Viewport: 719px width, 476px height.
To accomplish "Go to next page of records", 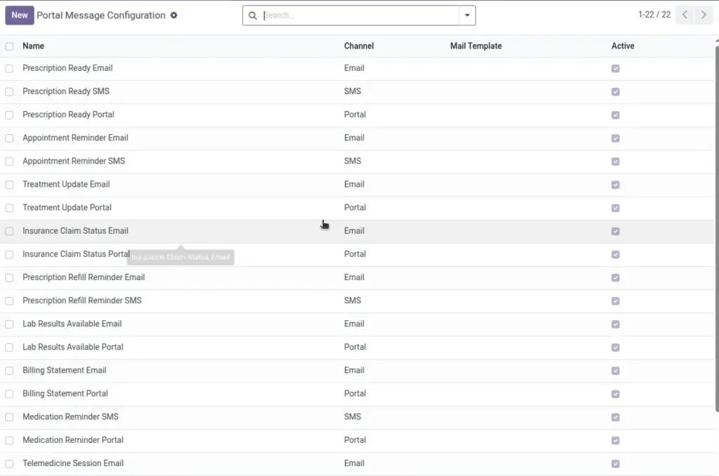I will click(704, 15).
